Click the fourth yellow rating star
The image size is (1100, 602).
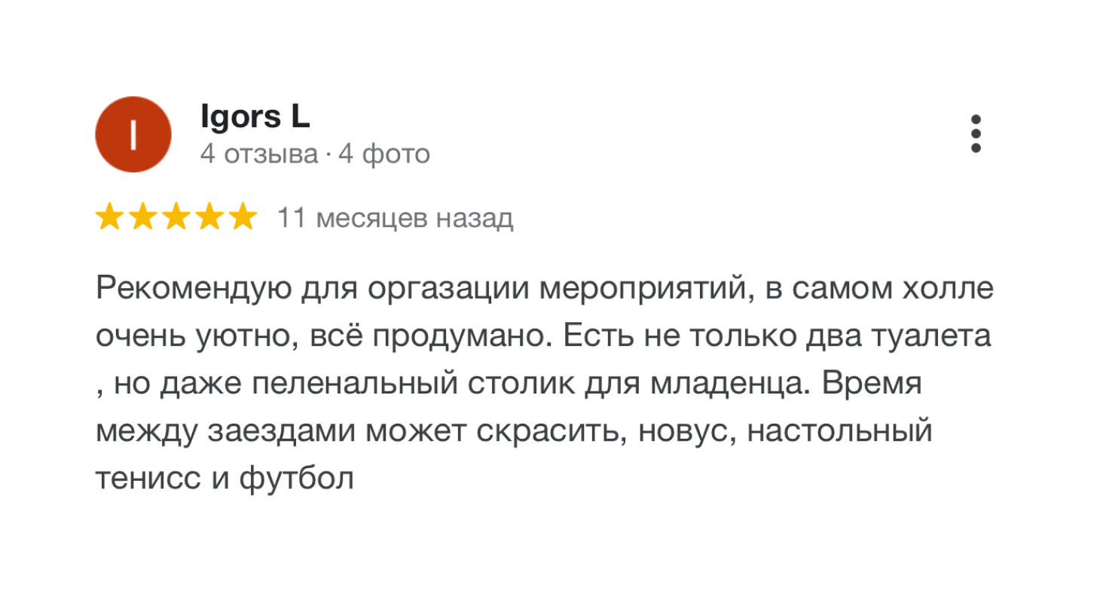(209, 218)
